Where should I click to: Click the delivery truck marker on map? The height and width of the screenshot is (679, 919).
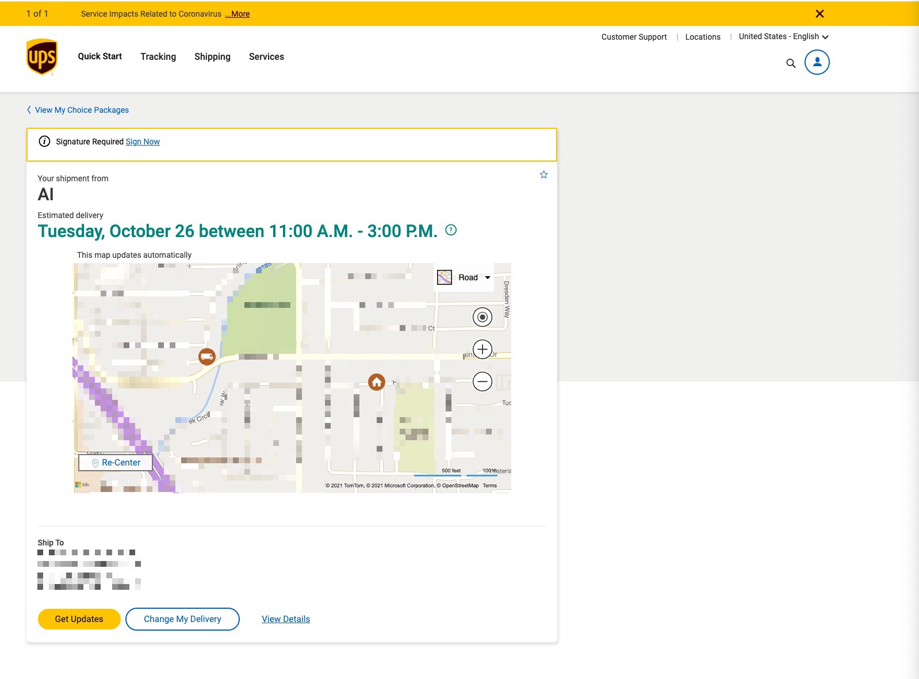[x=207, y=357]
